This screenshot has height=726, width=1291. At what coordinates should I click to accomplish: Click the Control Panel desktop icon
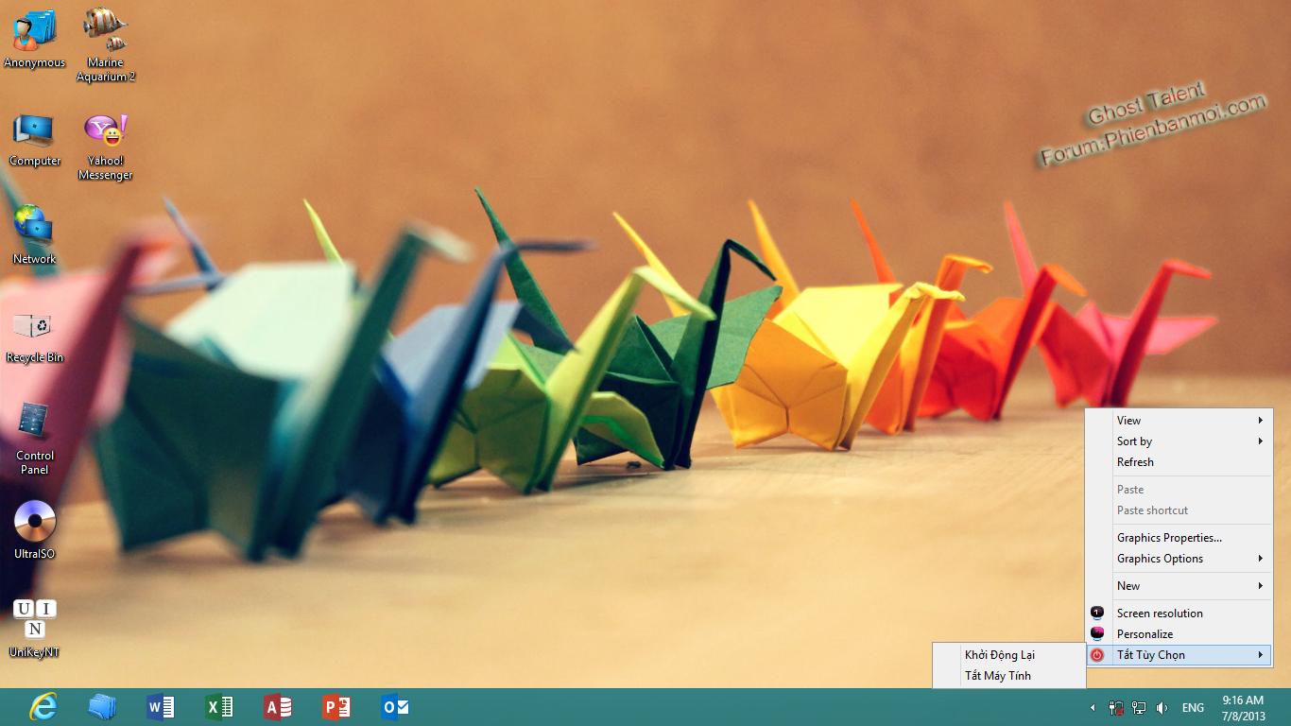[35, 423]
